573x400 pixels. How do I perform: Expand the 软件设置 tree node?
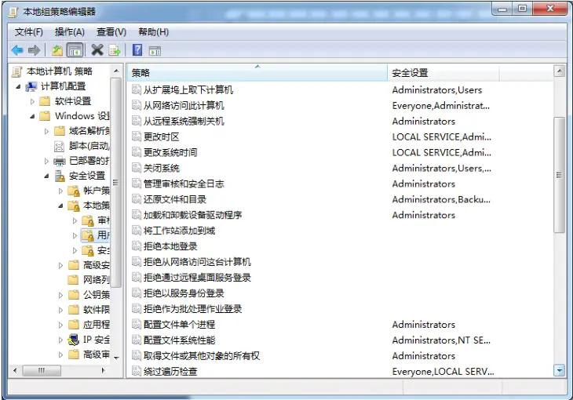point(32,101)
